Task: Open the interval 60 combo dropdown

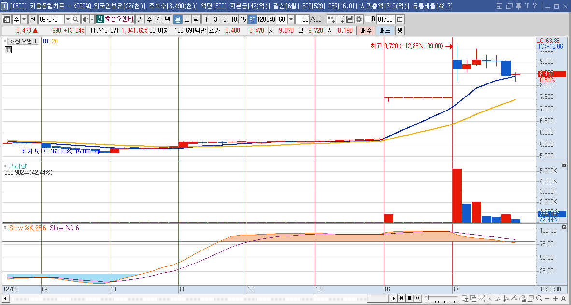Action: pyautogui.click(x=291, y=19)
